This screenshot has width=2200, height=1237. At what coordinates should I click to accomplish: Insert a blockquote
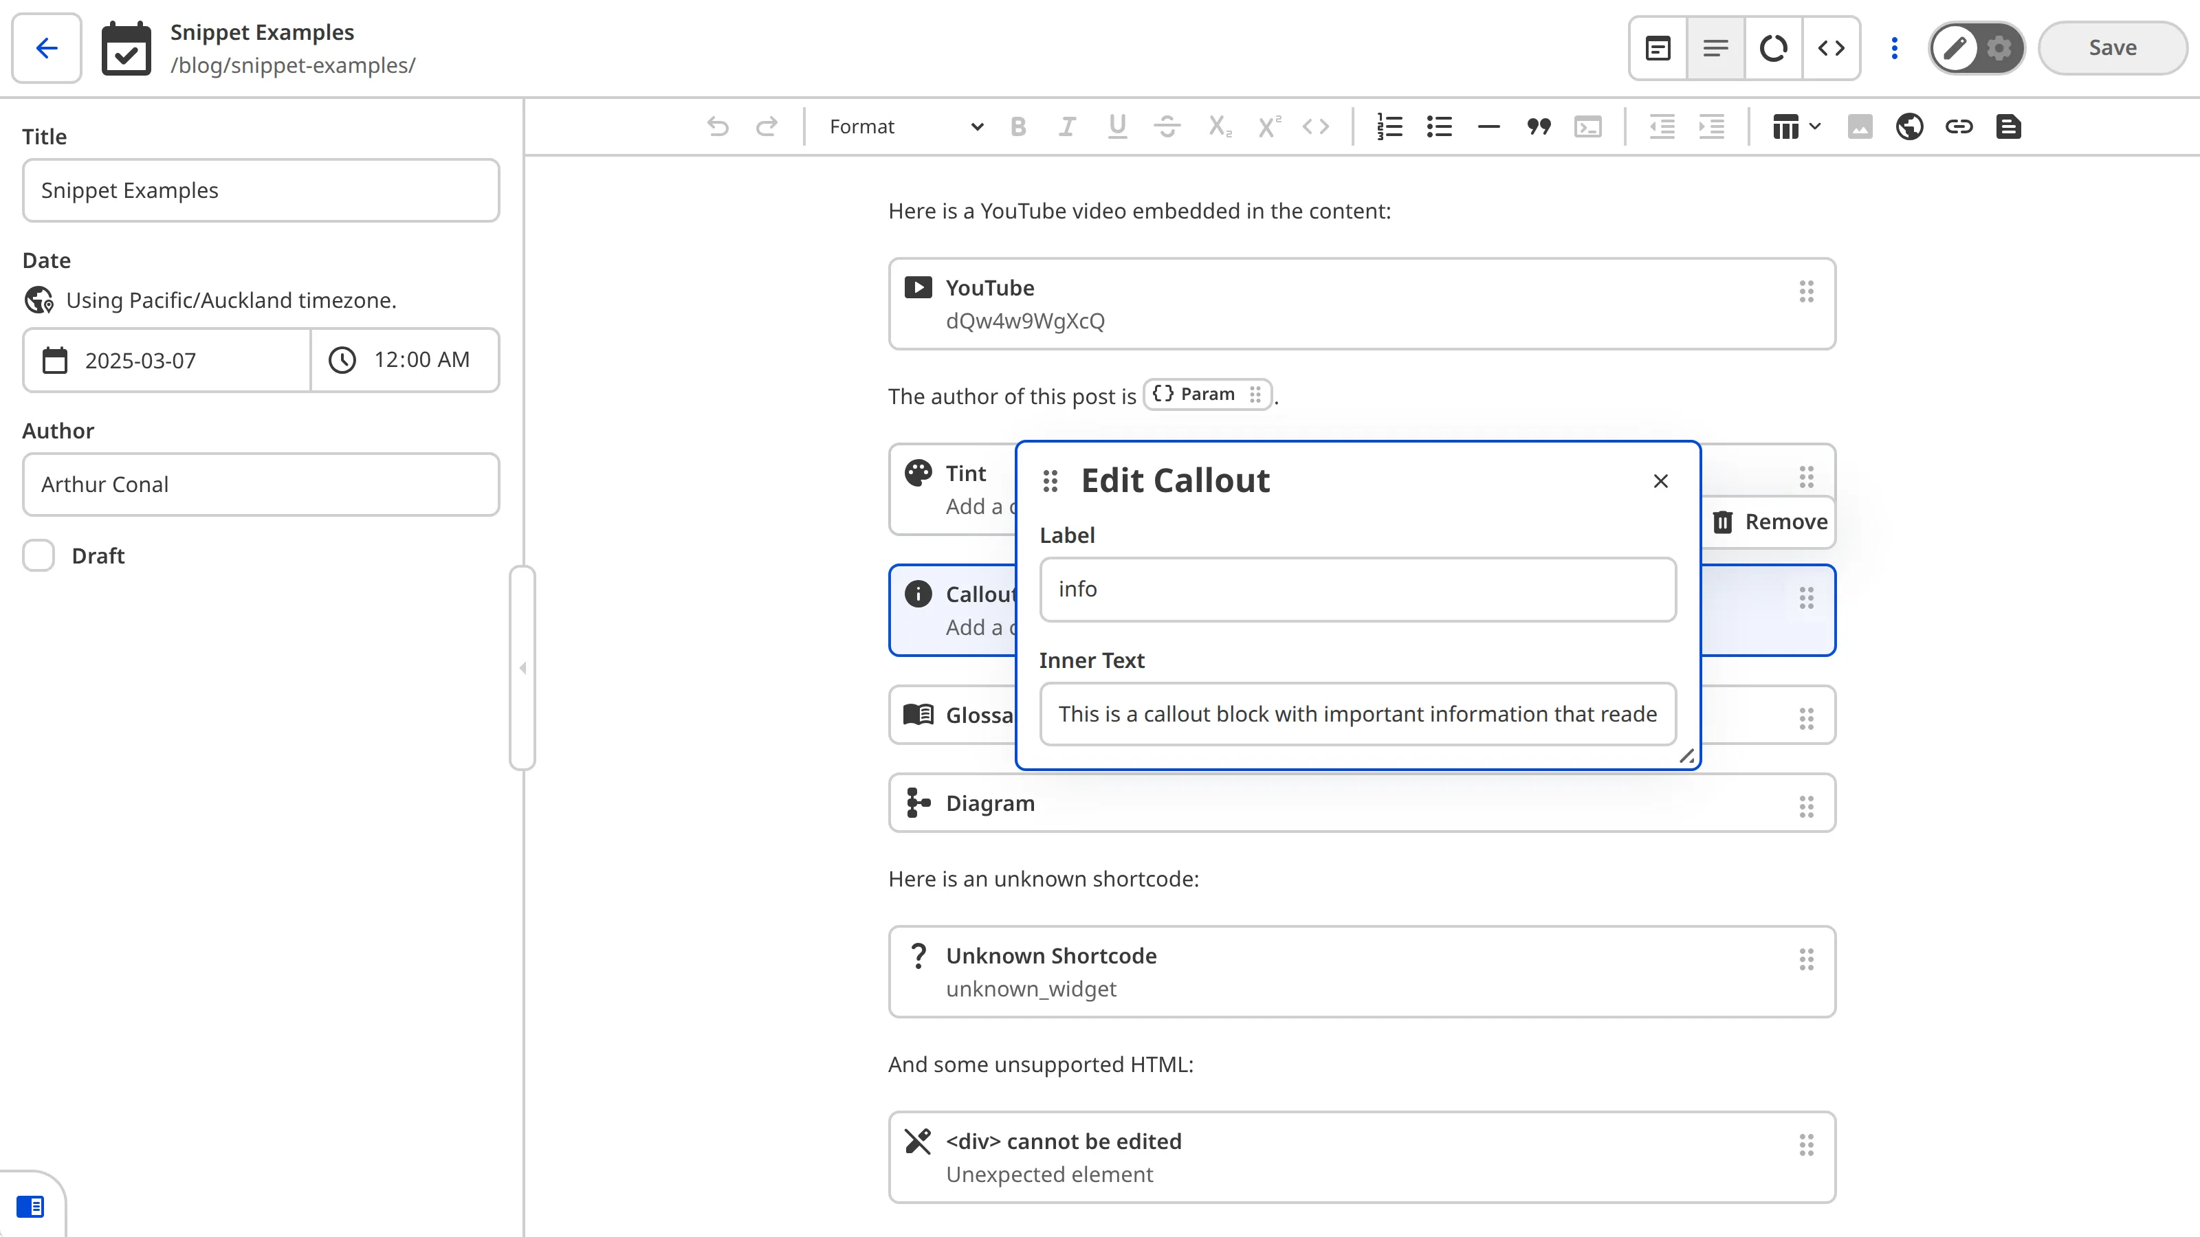1538,127
